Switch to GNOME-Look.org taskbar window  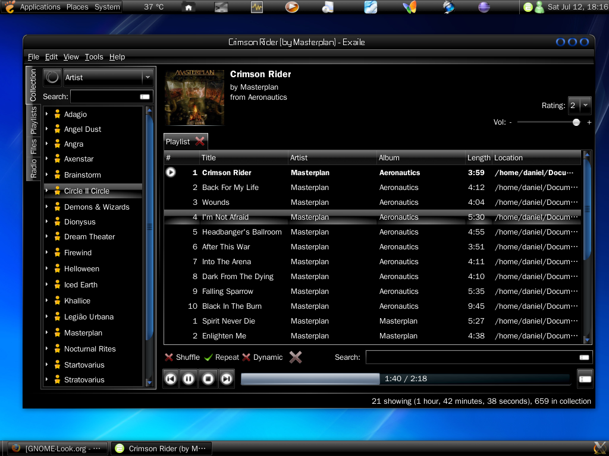pos(57,448)
